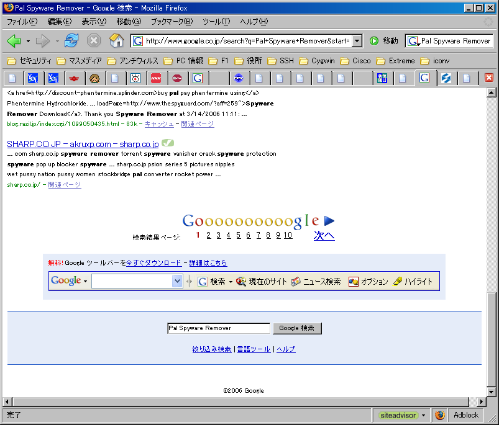Open the 編集(E) menu
499x425 pixels.
tap(60, 22)
